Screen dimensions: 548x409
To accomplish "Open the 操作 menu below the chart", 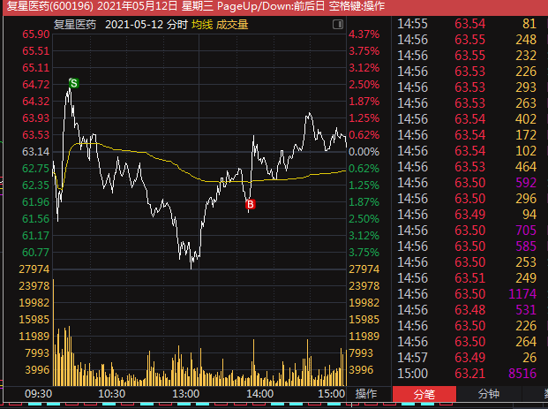I will click(x=366, y=394).
